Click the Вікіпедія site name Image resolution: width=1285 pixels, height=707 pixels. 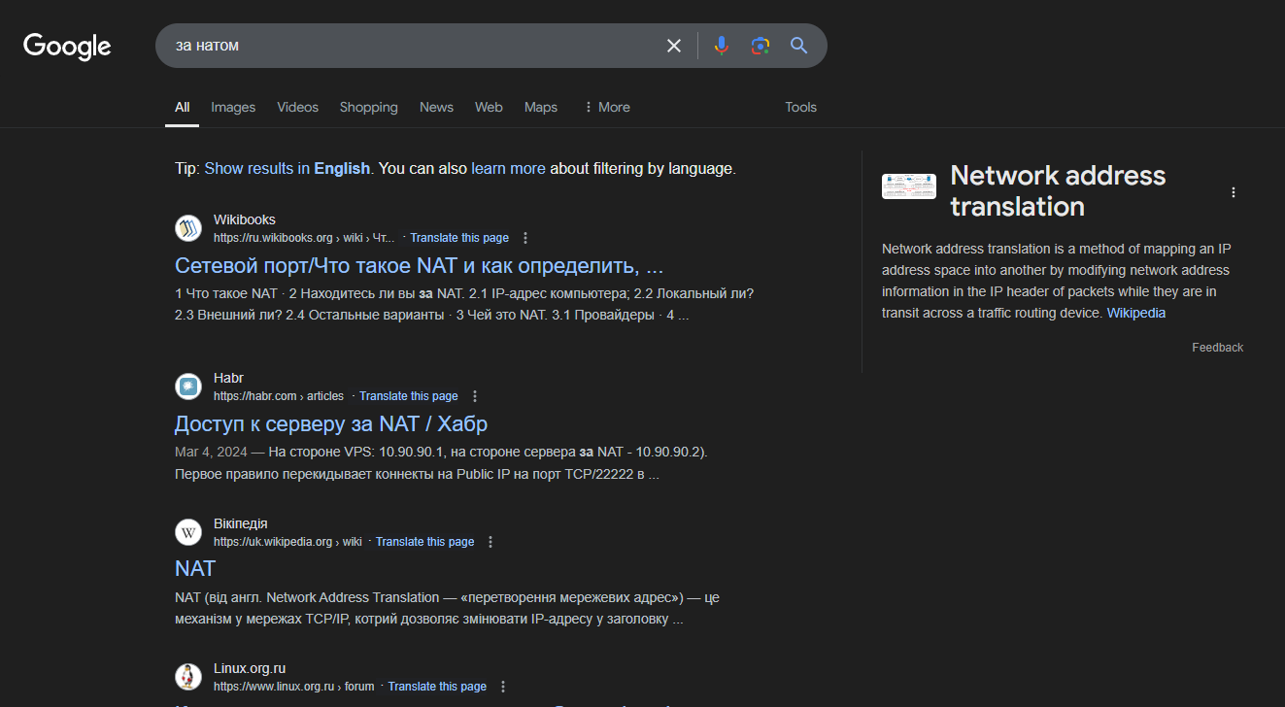[x=241, y=524]
